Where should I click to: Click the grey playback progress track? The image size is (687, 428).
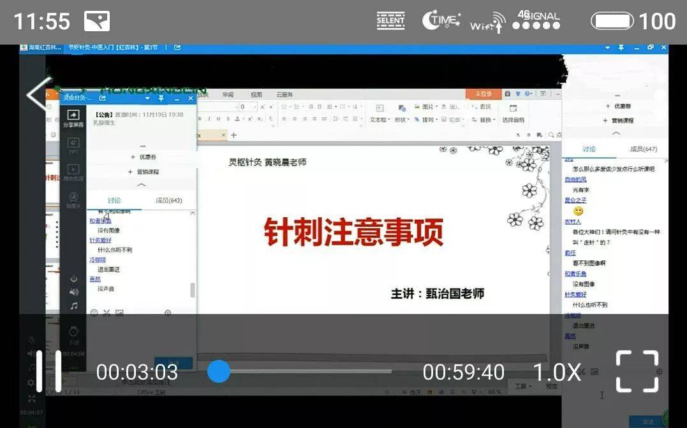coord(310,371)
